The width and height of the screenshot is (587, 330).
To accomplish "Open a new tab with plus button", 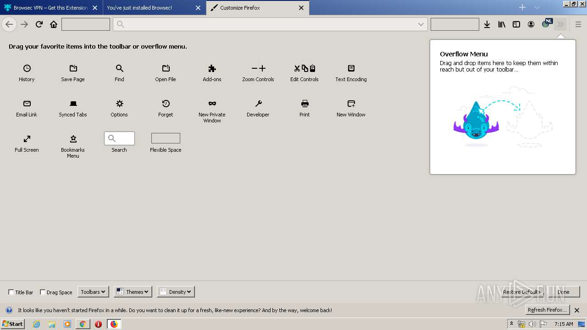I will coord(522,7).
